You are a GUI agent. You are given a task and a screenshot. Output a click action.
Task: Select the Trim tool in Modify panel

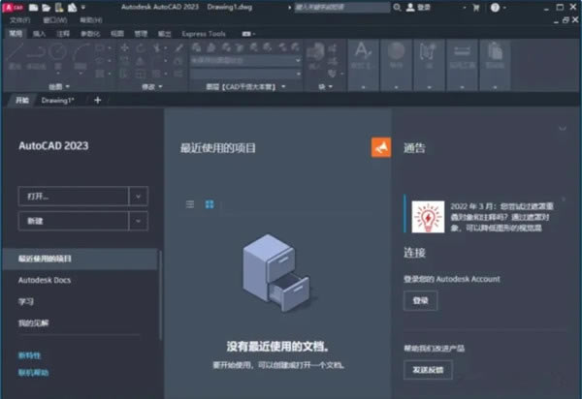point(156,47)
